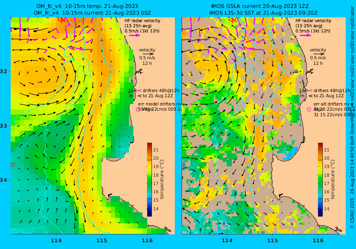This screenshot has width=356, height=249.
Task: Click the 'temperature (°C)' label of the right color bar
Action: click(x=332, y=179)
